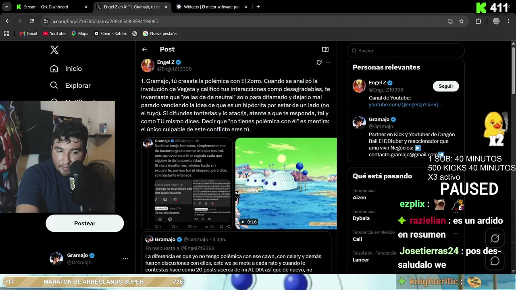
Task: Click the "Qué está pasando" heading
Action: 382,176
